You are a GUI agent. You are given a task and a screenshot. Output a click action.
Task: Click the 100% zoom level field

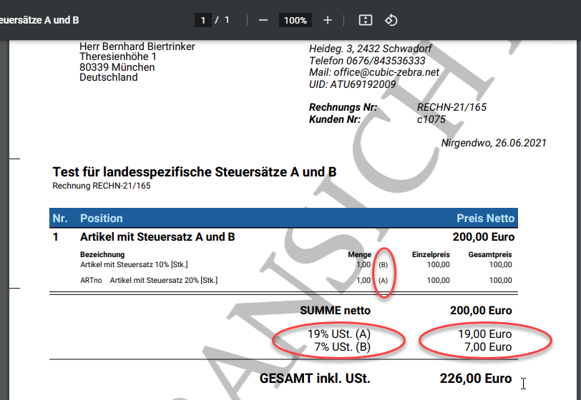296,20
